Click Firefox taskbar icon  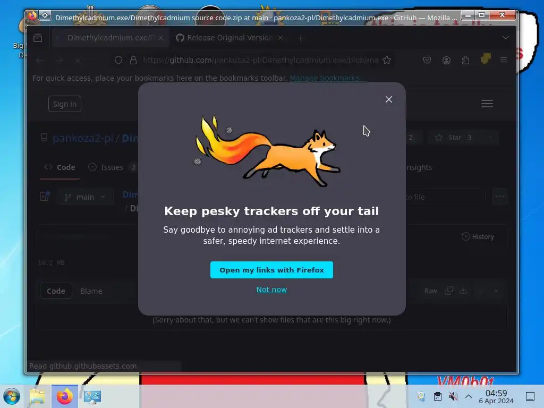click(x=65, y=396)
